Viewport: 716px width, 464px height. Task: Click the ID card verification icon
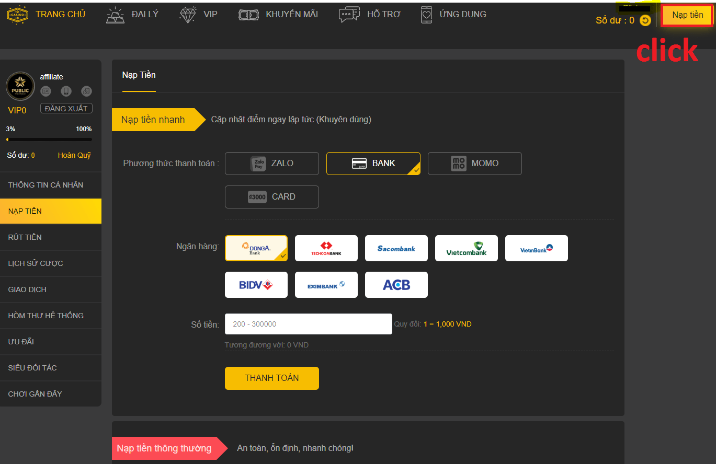click(x=46, y=91)
